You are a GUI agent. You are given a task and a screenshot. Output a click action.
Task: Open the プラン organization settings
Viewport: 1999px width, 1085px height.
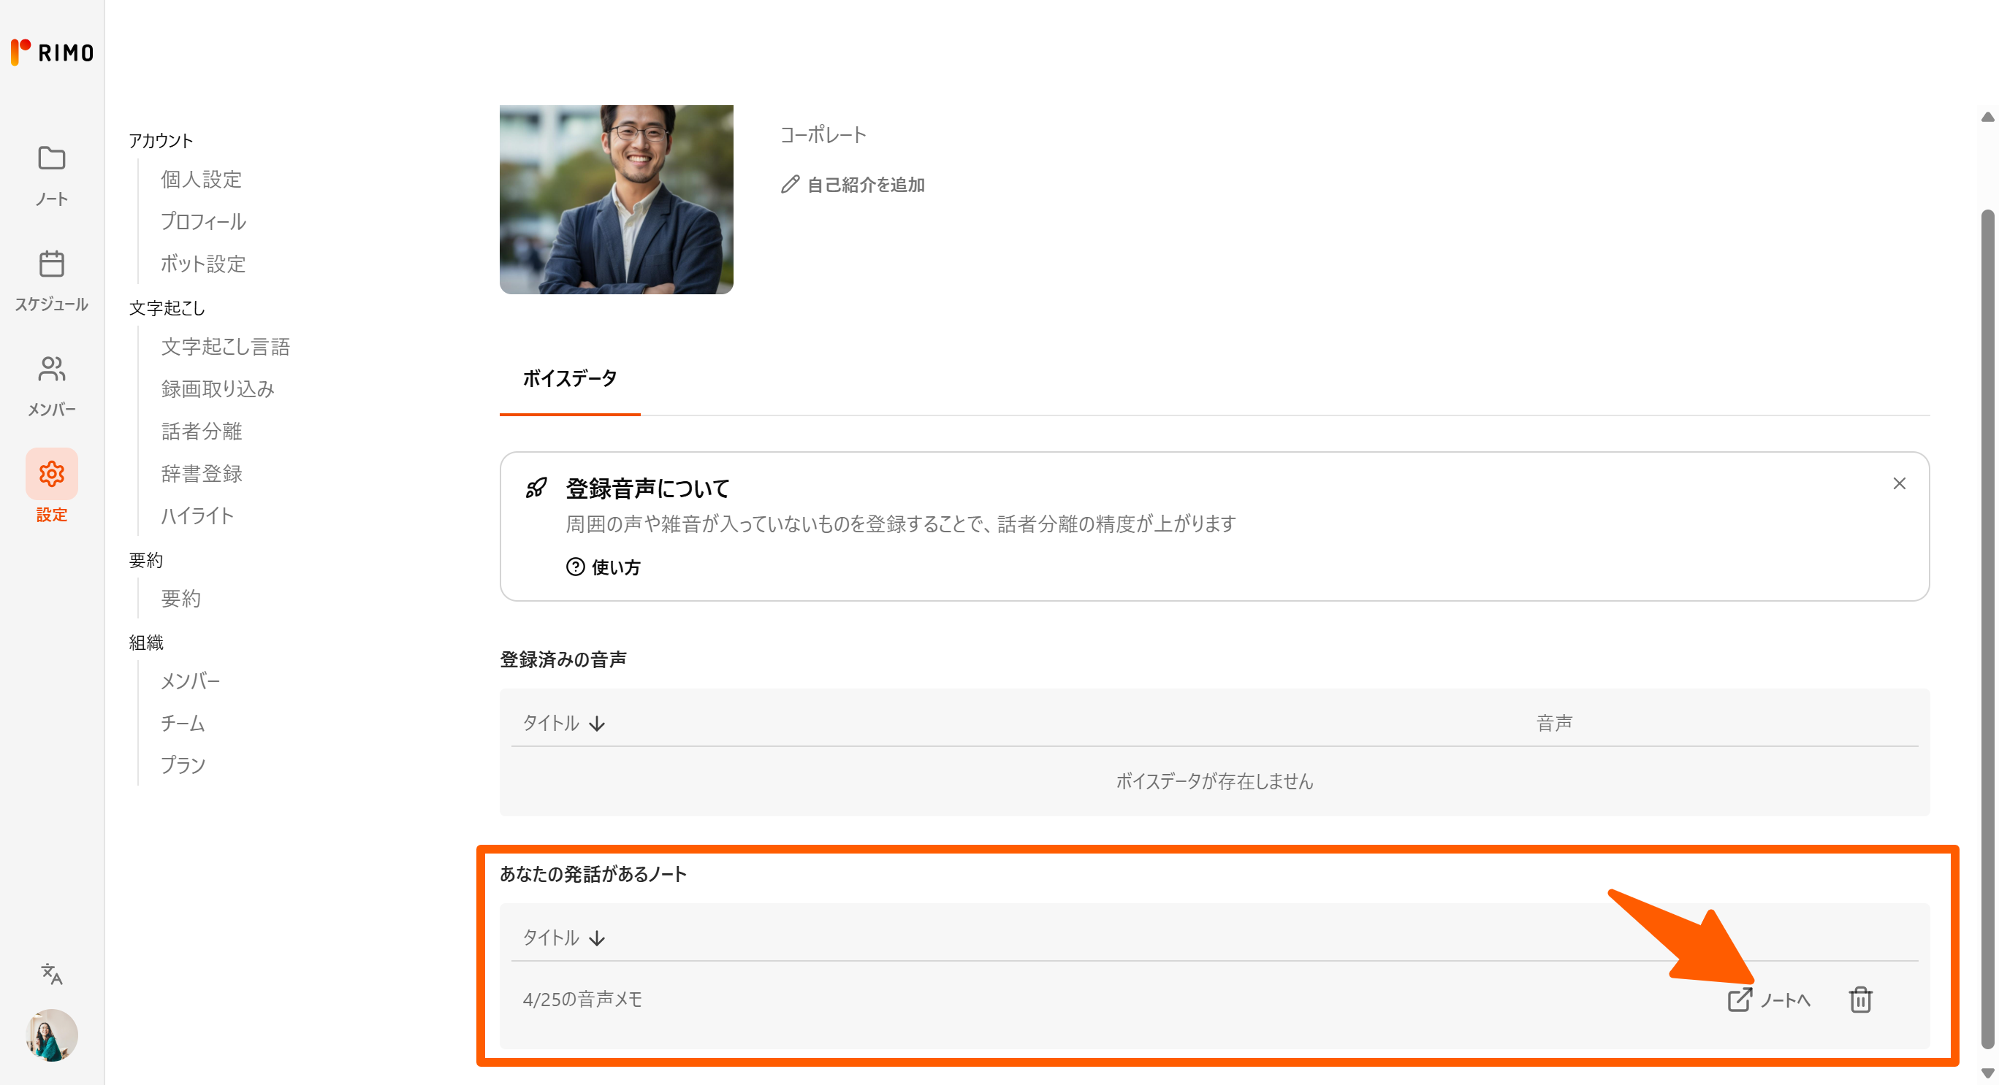[183, 765]
